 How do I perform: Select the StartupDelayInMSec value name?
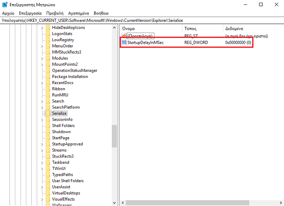145,42
